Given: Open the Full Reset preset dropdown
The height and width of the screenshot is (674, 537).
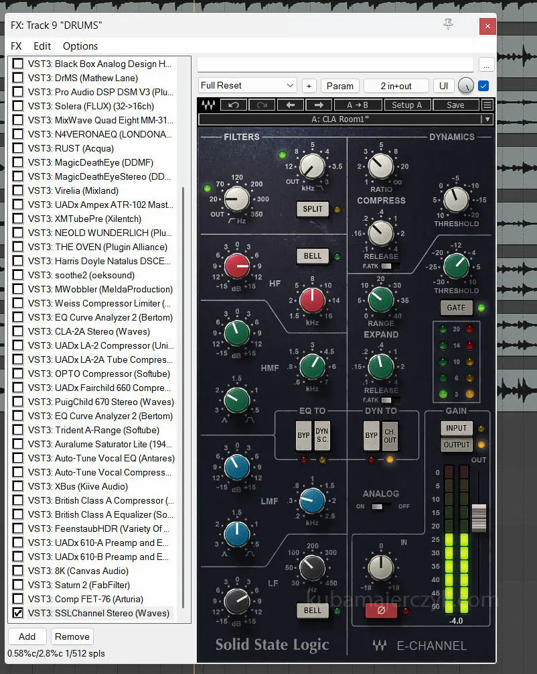Looking at the screenshot, I should pyautogui.click(x=248, y=86).
